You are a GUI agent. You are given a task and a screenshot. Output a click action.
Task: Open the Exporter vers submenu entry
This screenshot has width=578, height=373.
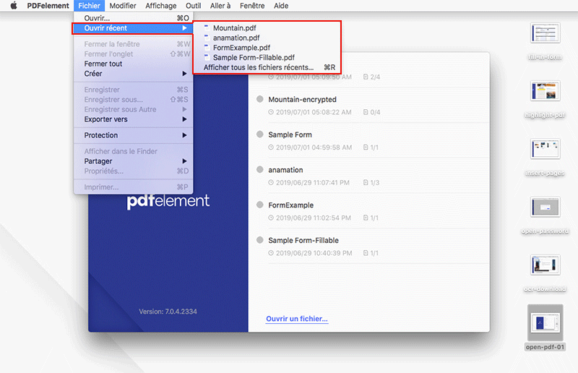tap(133, 119)
